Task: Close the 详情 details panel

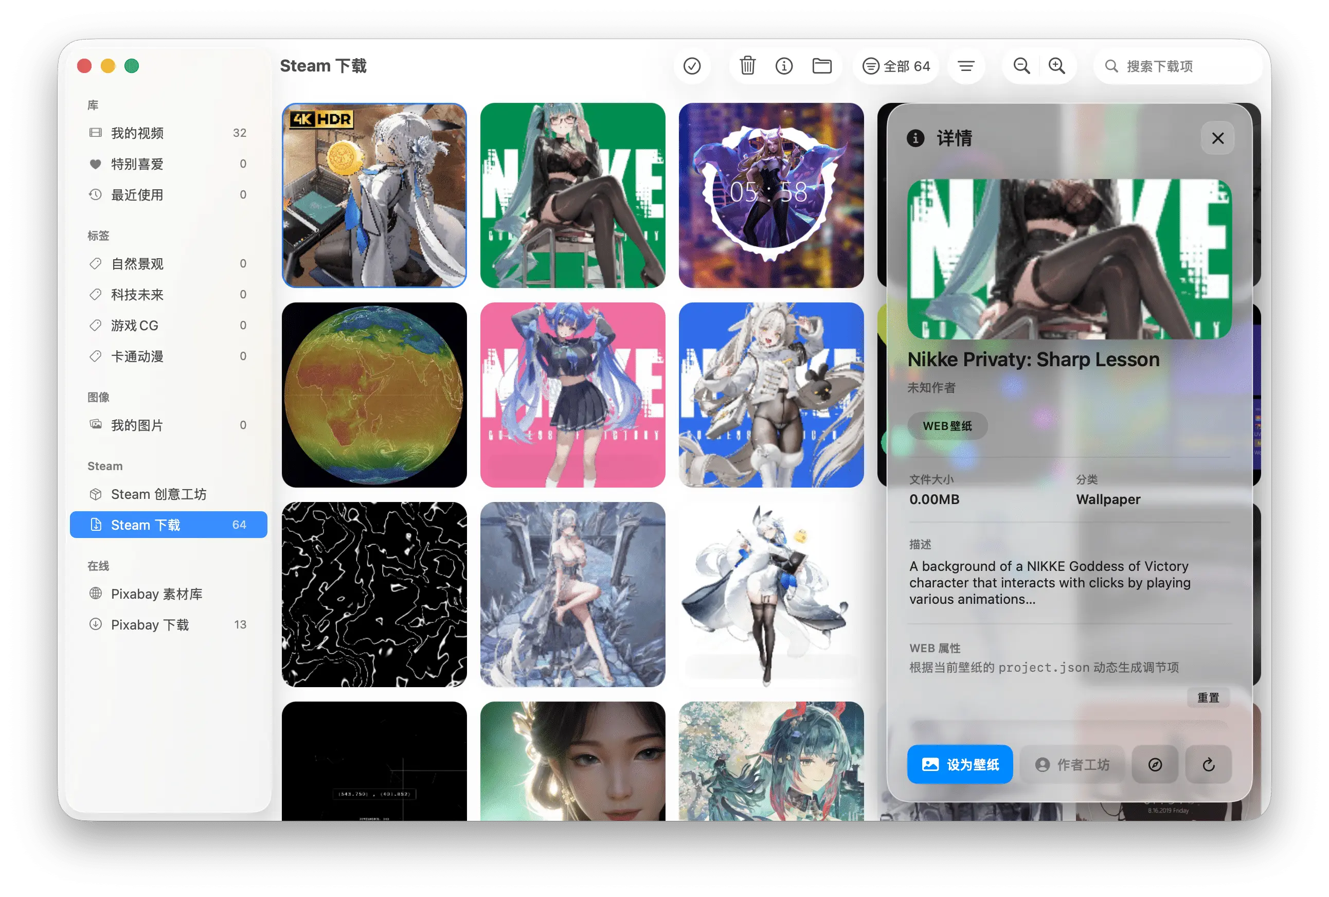Action: pyautogui.click(x=1217, y=138)
